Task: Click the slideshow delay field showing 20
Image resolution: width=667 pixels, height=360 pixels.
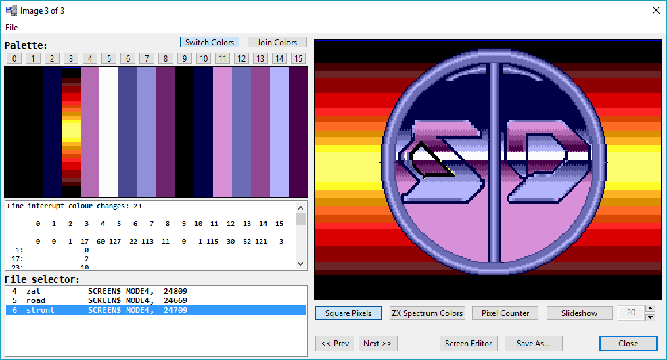Action: (631, 313)
